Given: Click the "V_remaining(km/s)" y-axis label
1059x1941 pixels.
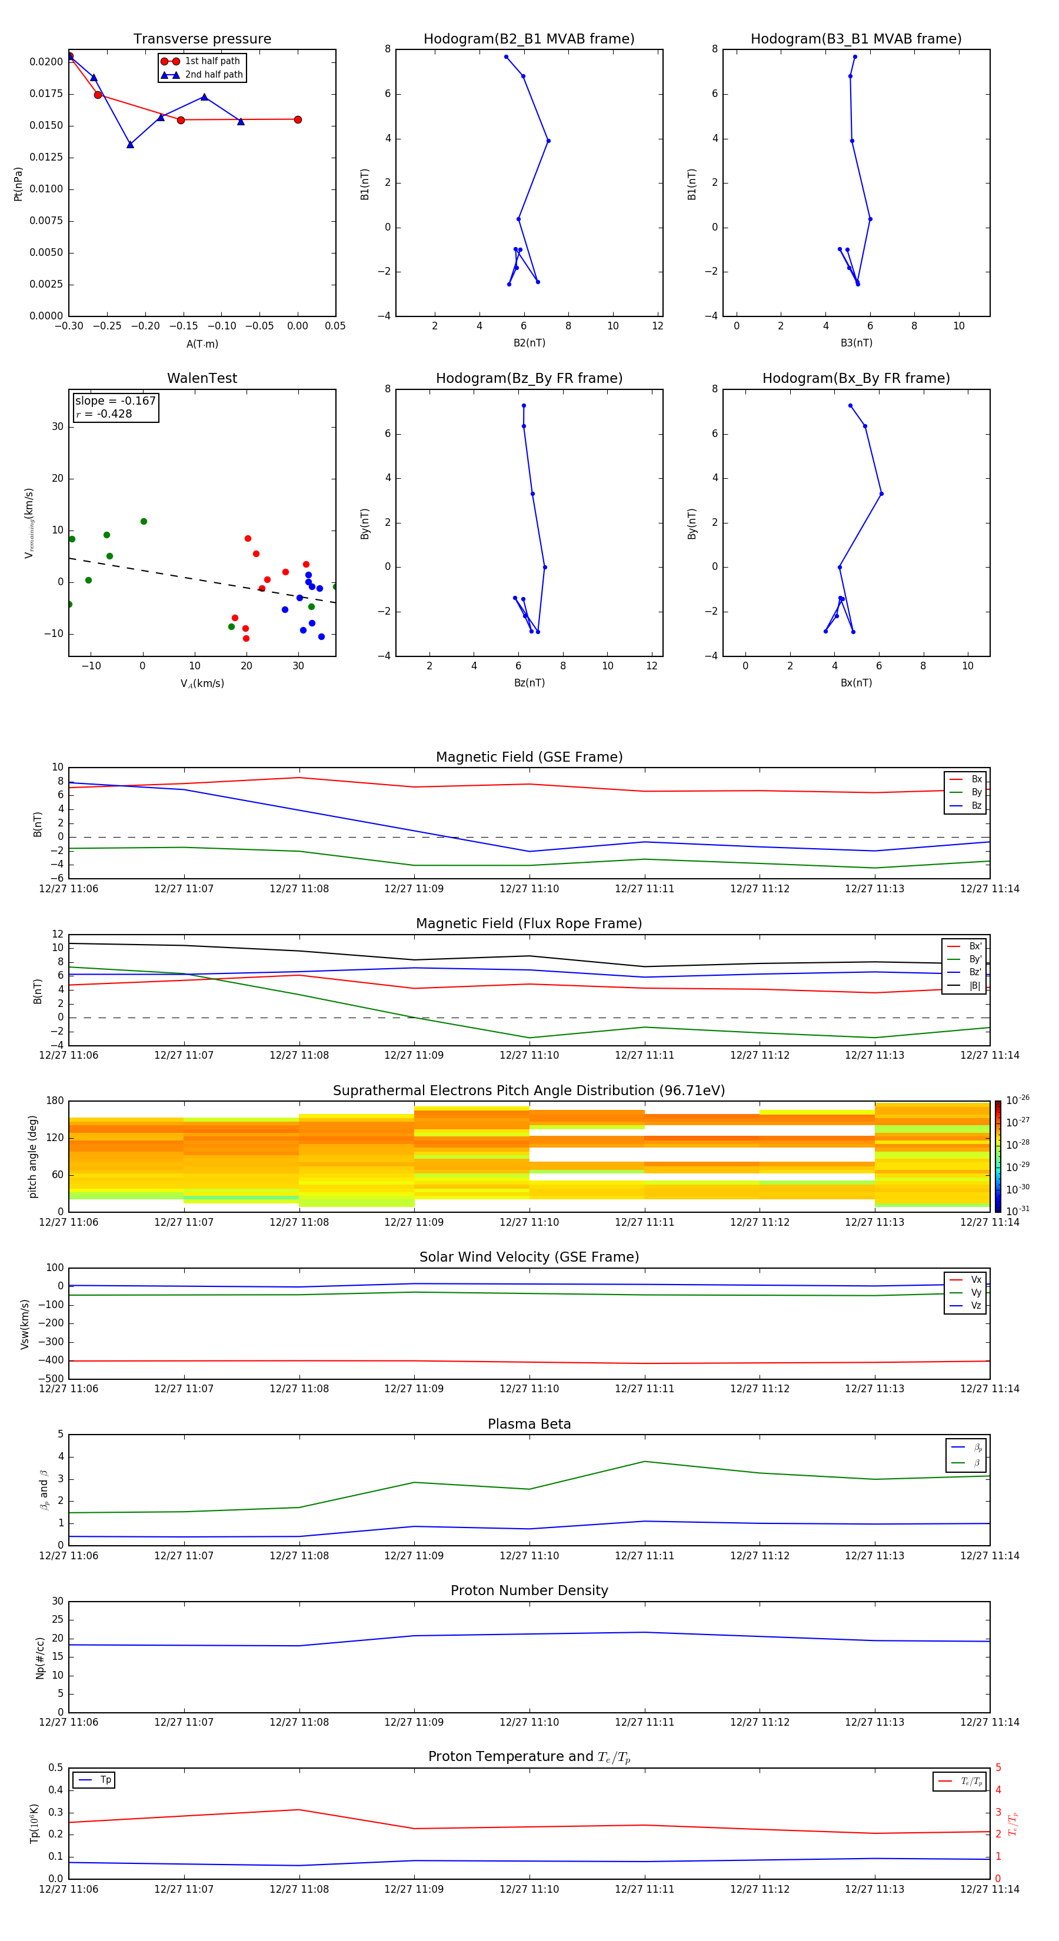Looking at the screenshot, I should pyautogui.click(x=29, y=523).
